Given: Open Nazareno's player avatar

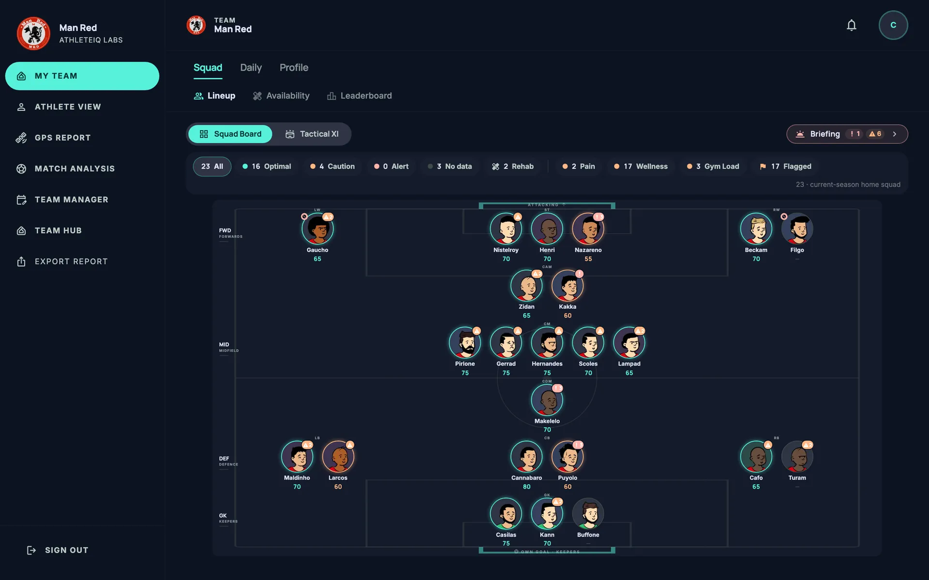Looking at the screenshot, I should (x=588, y=229).
